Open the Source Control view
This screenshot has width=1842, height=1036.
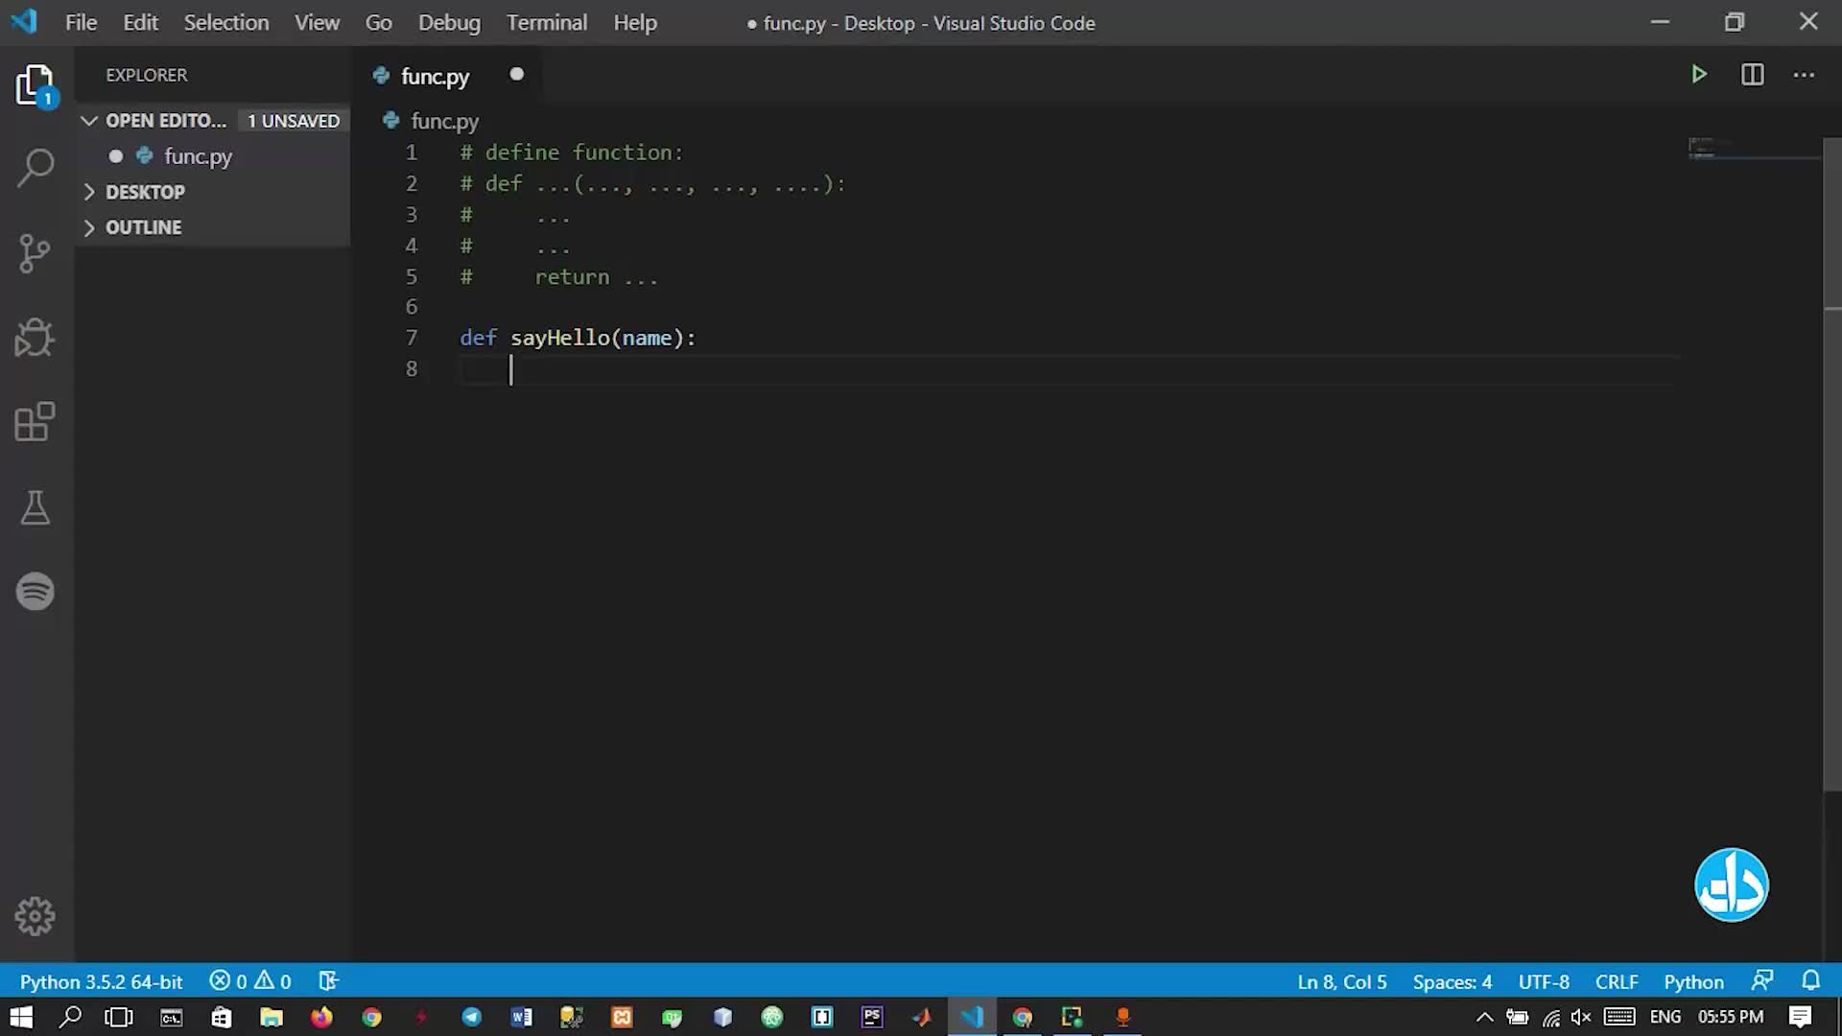[35, 253]
